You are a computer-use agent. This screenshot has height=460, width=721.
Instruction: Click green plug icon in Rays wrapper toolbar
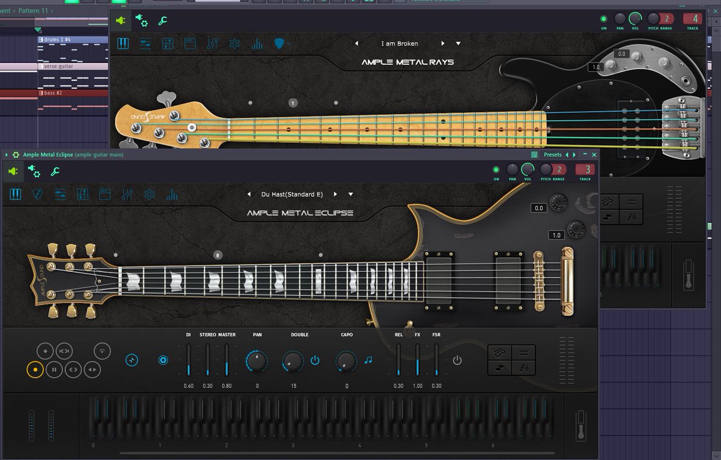121,21
